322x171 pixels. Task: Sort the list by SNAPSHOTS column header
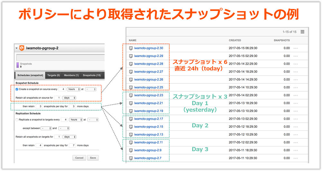tap(281, 40)
